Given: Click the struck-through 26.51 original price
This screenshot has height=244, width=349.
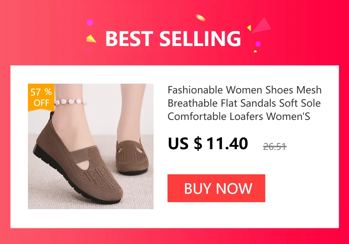Looking at the screenshot, I should pyautogui.click(x=275, y=146).
